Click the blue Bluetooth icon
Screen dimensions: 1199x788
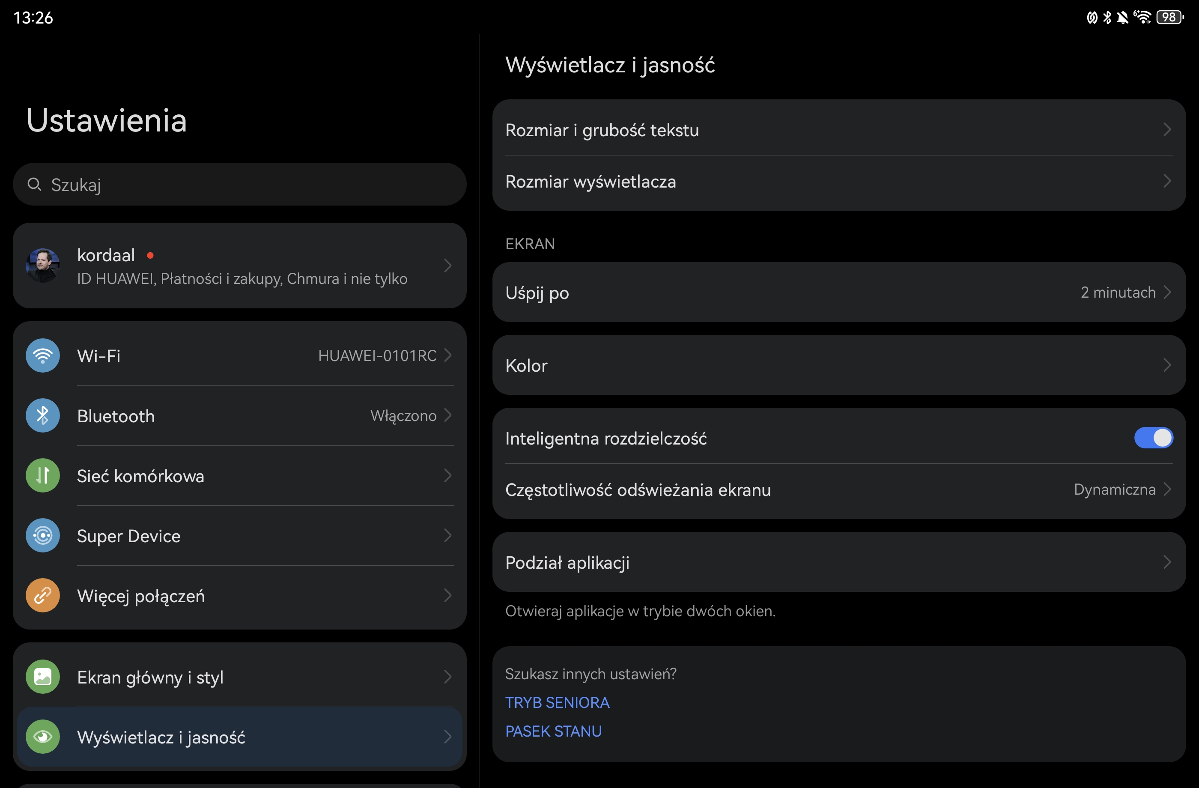pos(43,416)
